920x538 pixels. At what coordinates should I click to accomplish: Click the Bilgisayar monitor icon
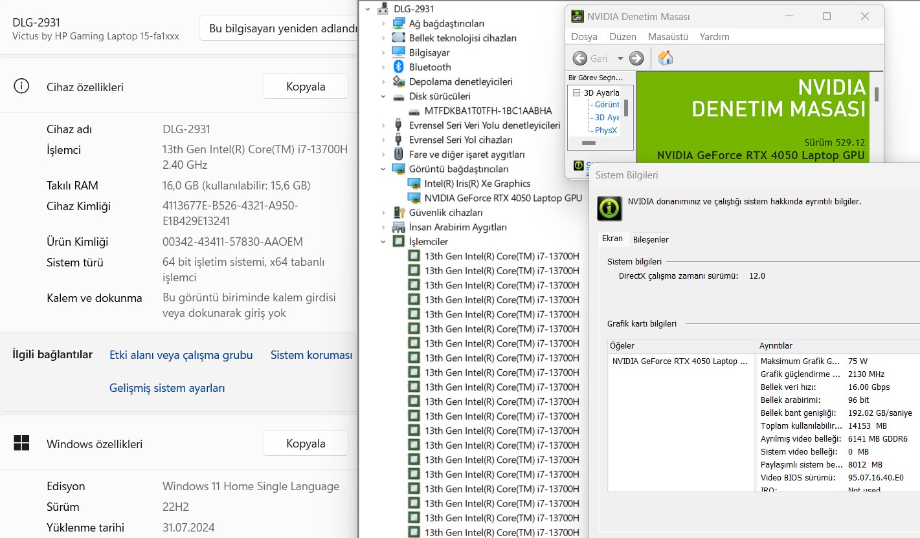pos(399,52)
